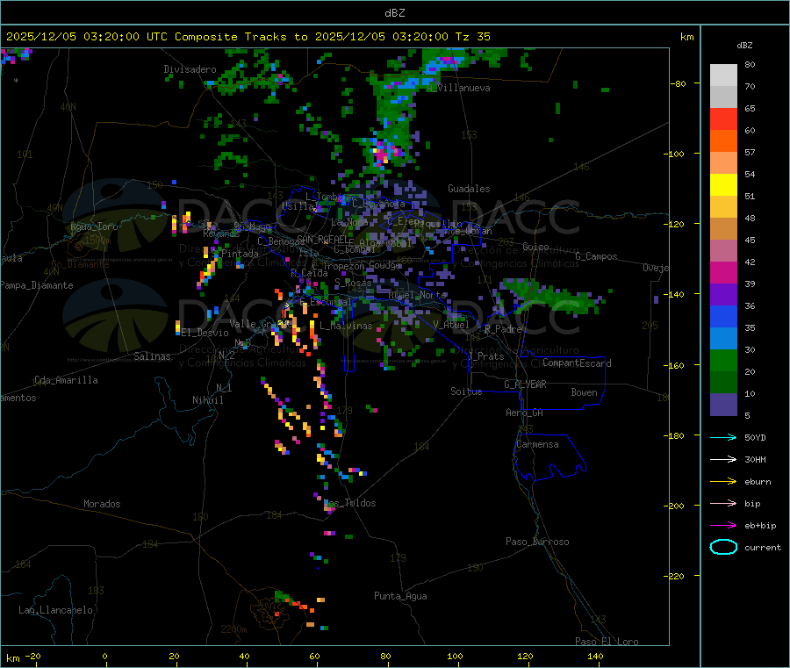The height and width of the screenshot is (668, 790).
Task: Click the green 30 dBZ color swatch
Action: pos(723,360)
